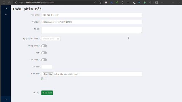Viewport: 182px width, 102px height.
Task: Click the Tác vụ label
Action: tap(36, 93)
